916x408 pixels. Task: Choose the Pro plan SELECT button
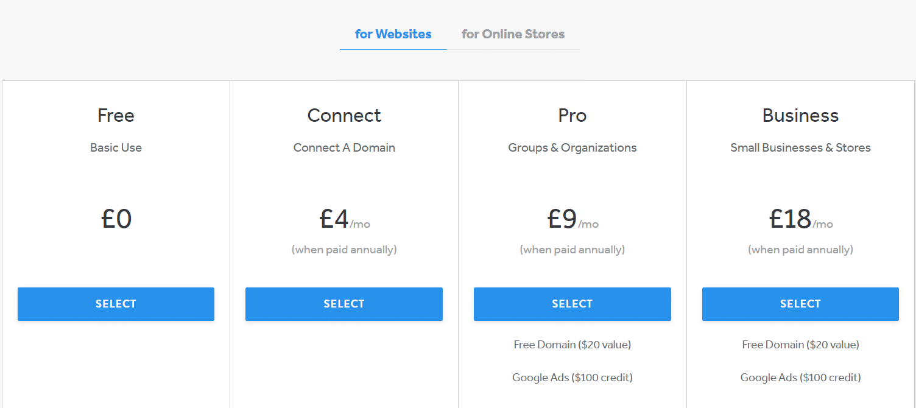572,304
